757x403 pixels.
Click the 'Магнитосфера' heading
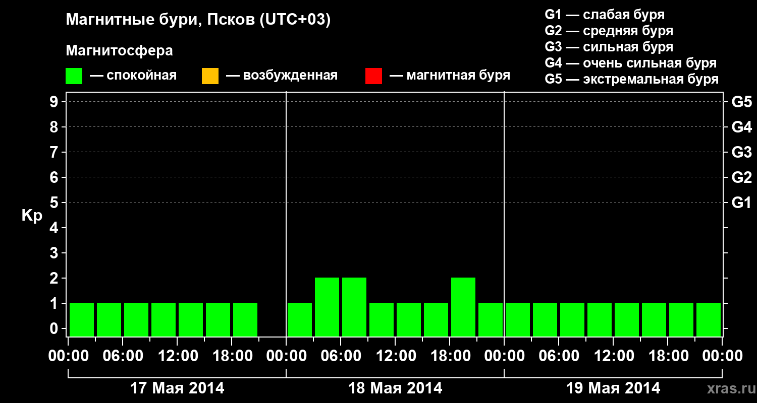point(120,51)
